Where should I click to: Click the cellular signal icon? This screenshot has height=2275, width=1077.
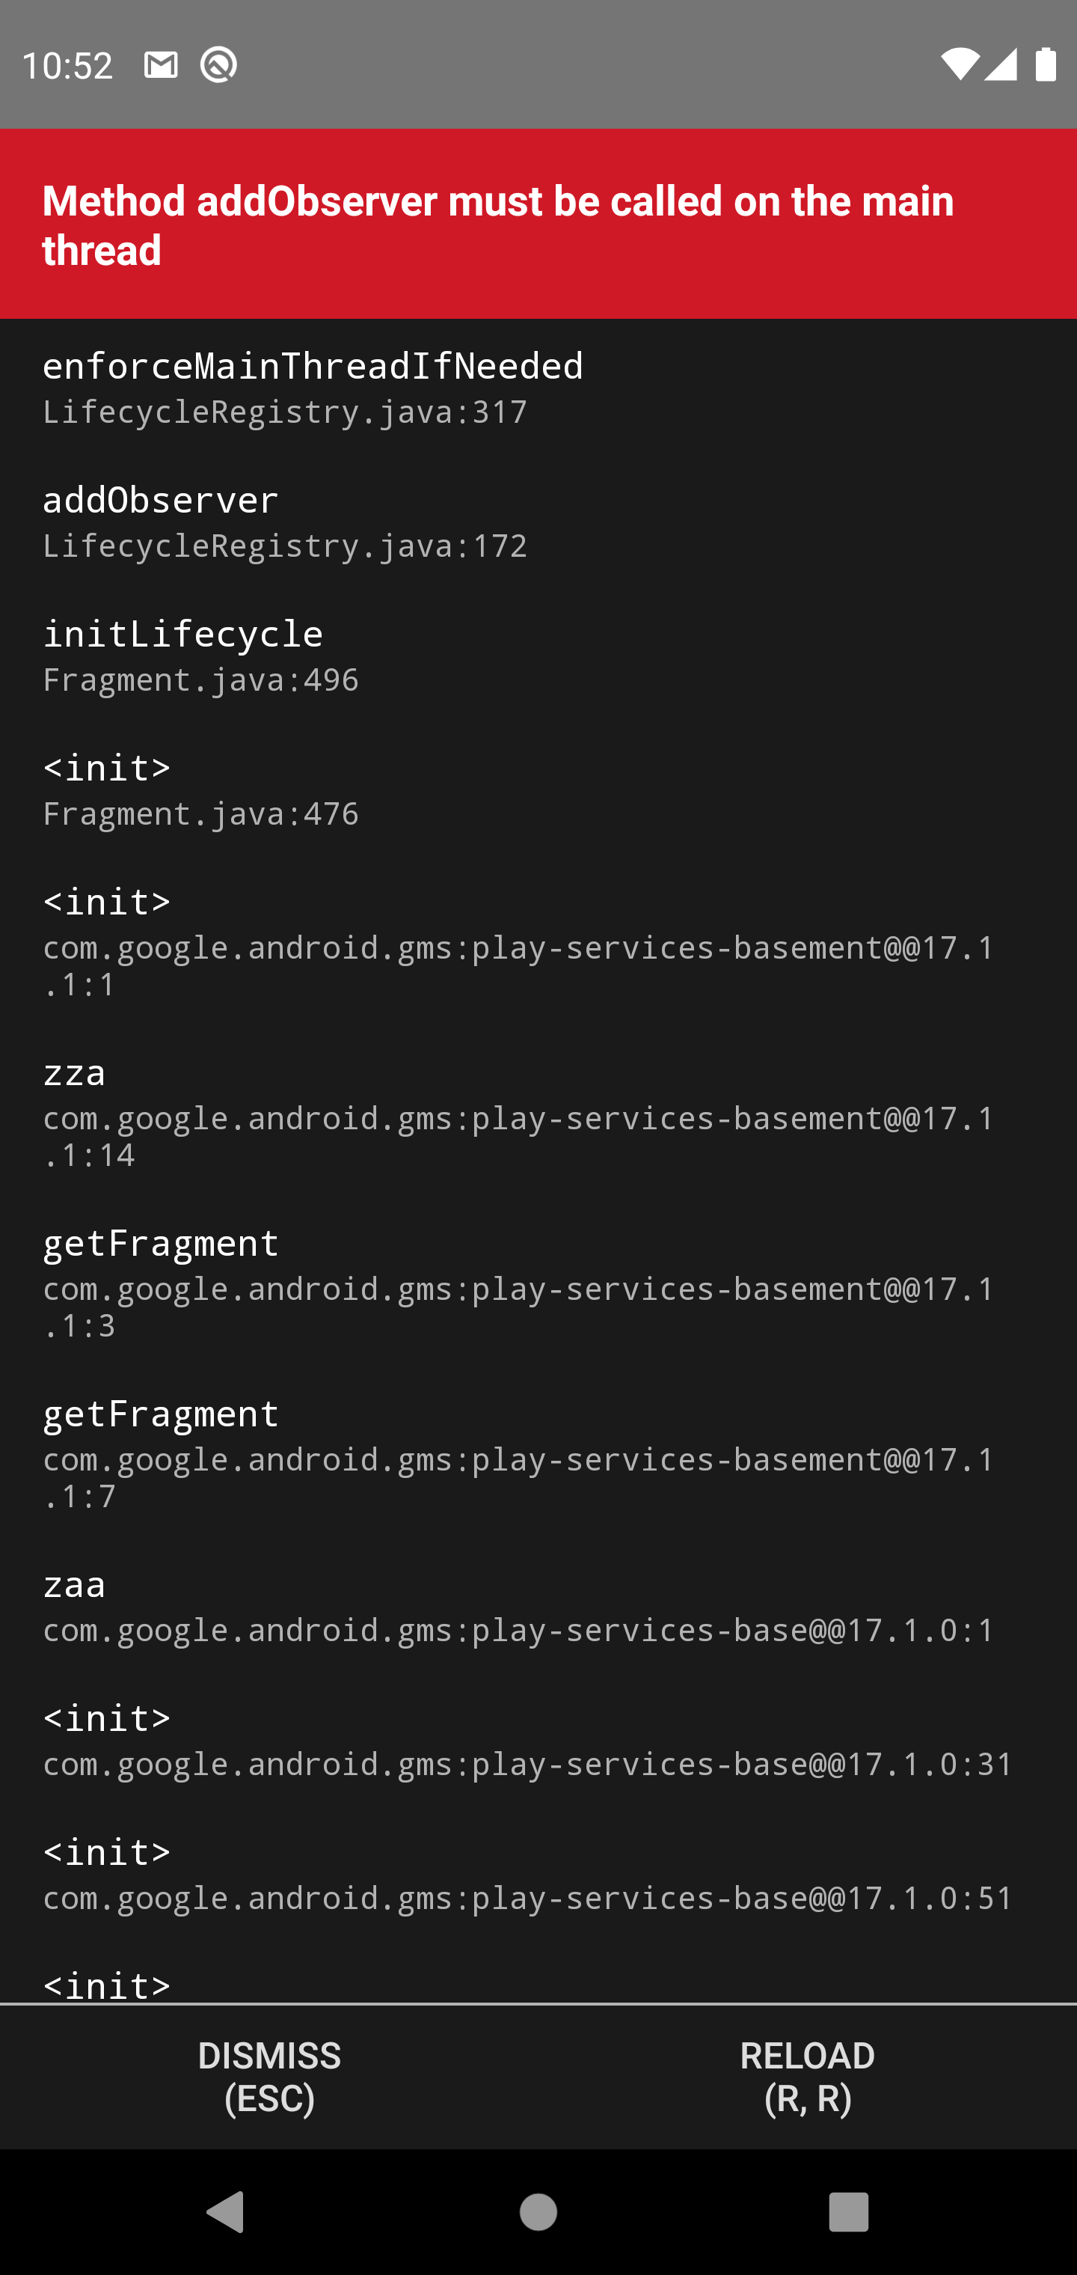[x=1003, y=64]
